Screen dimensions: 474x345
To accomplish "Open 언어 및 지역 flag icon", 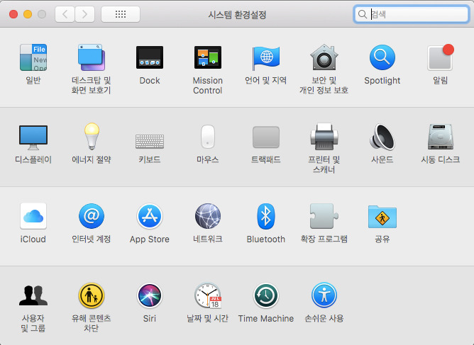I will (x=265, y=57).
